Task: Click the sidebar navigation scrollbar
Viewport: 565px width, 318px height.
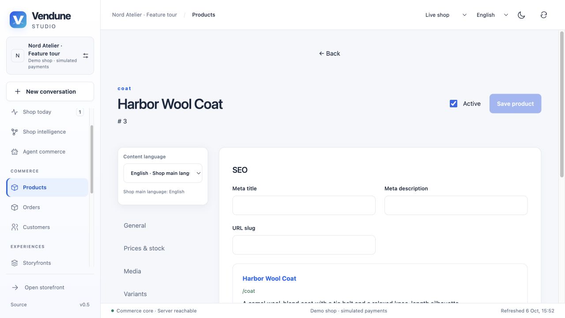Action: 92,159
